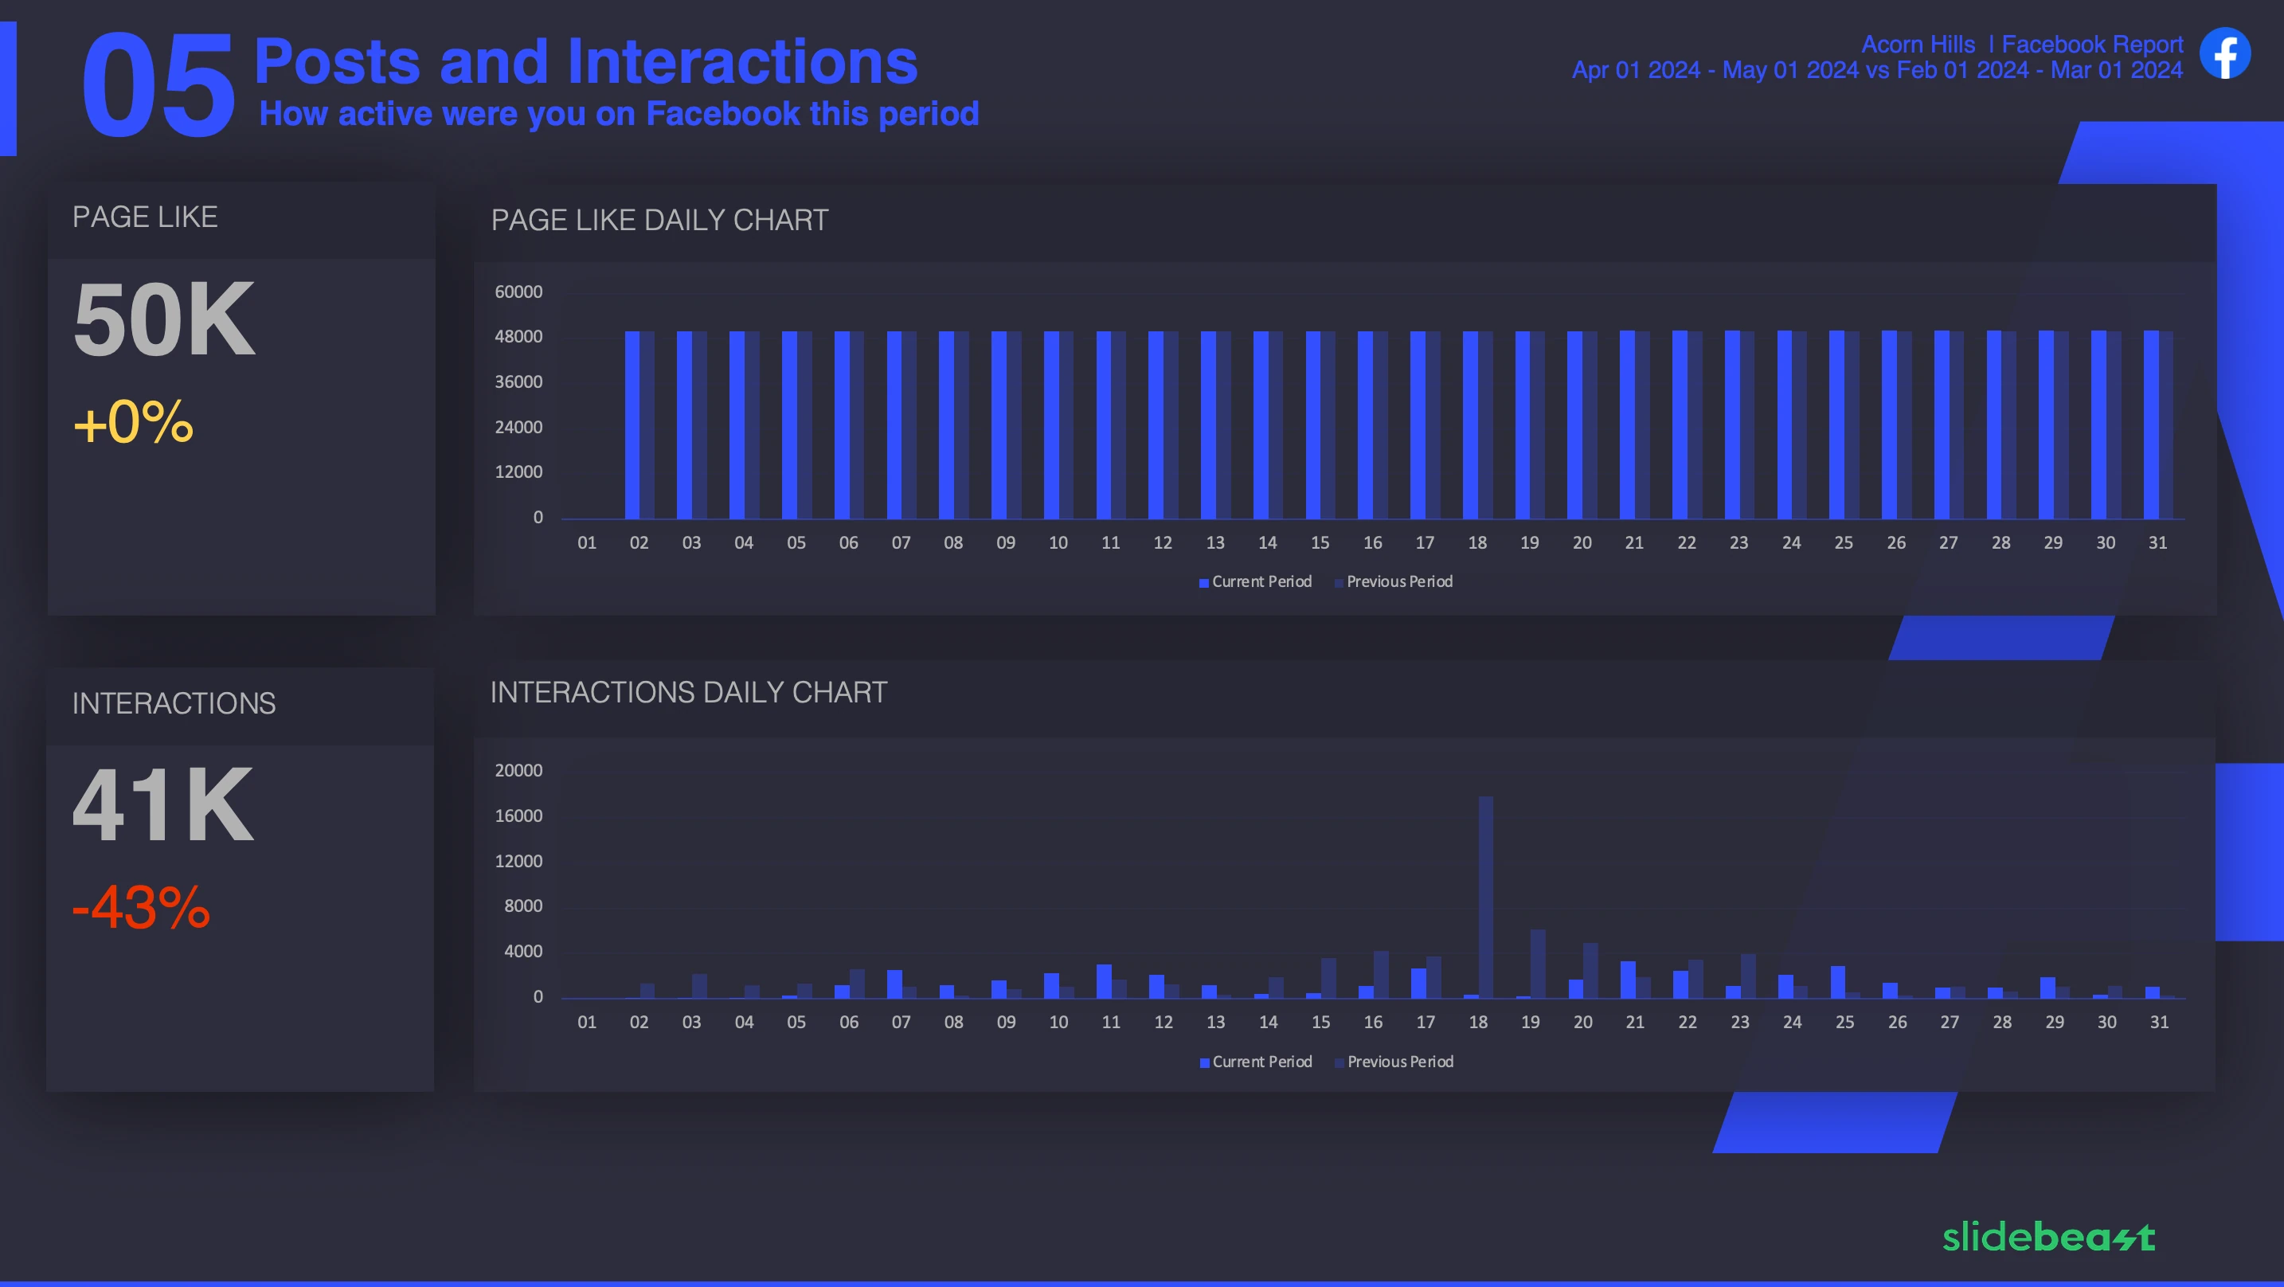Image resolution: width=2284 pixels, height=1287 pixels.
Task: Click Current Period legend label in page like chart
Action: (1261, 581)
